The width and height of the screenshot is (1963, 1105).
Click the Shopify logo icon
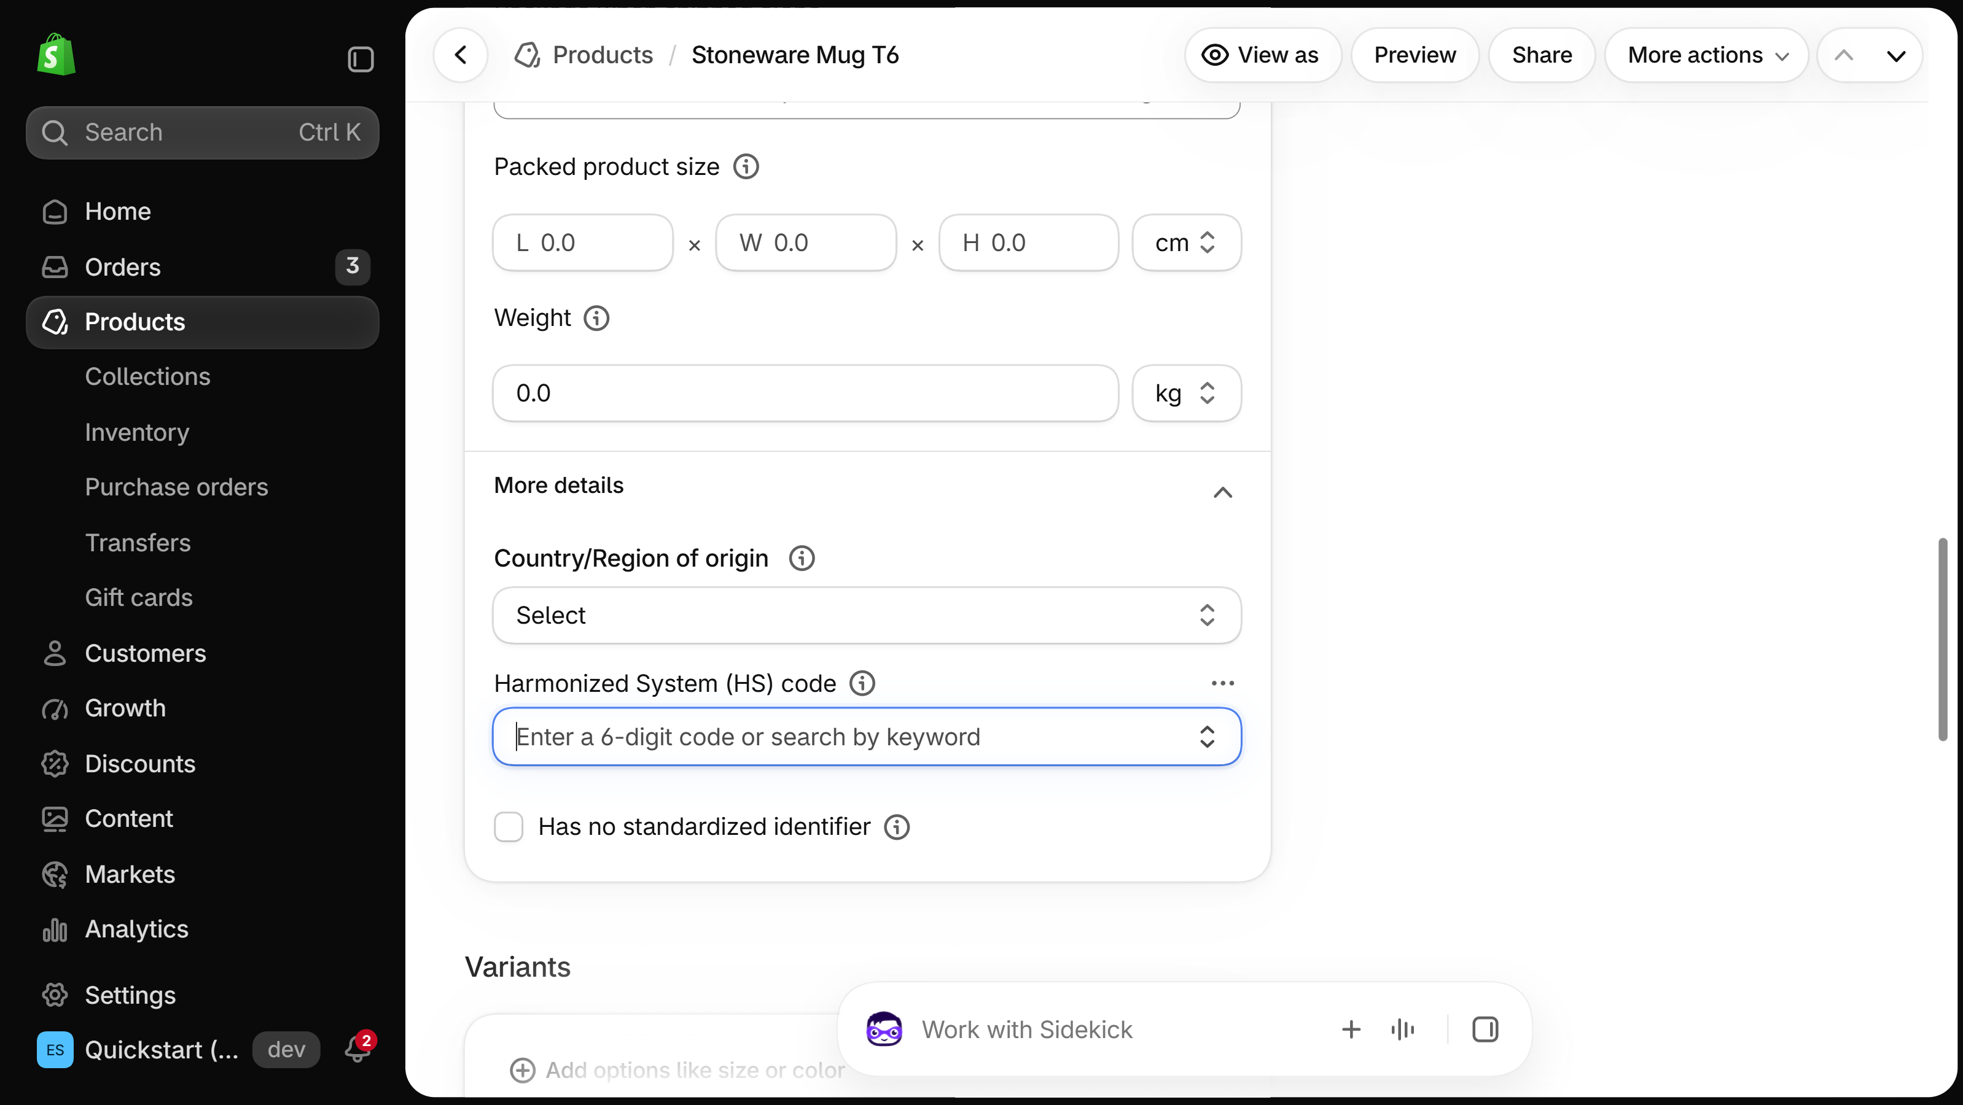tap(57, 55)
